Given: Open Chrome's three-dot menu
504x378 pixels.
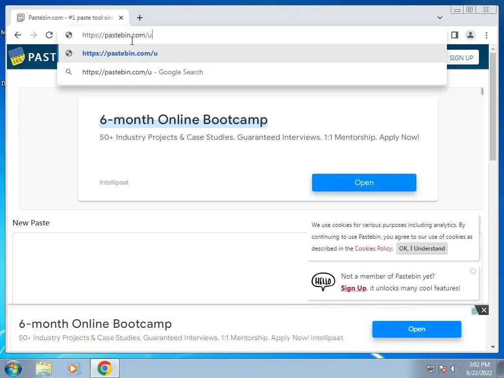Looking at the screenshot, I should tap(486, 35).
